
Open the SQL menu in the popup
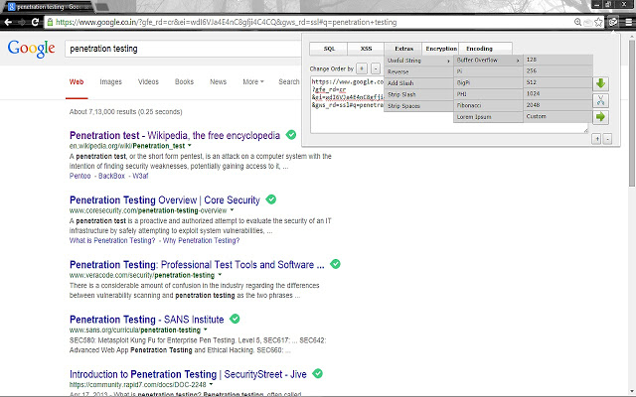[329, 49]
